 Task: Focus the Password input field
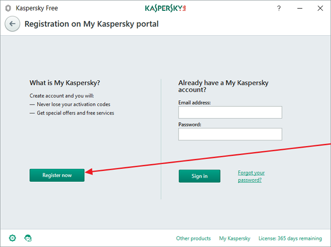click(x=230, y=134)
